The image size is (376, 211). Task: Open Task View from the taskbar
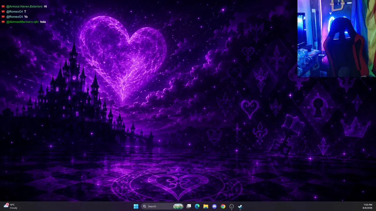(x=189, y=206)
